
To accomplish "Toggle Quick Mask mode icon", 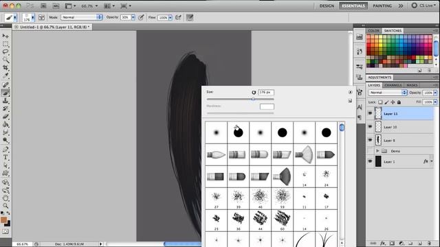I will 5,232.
